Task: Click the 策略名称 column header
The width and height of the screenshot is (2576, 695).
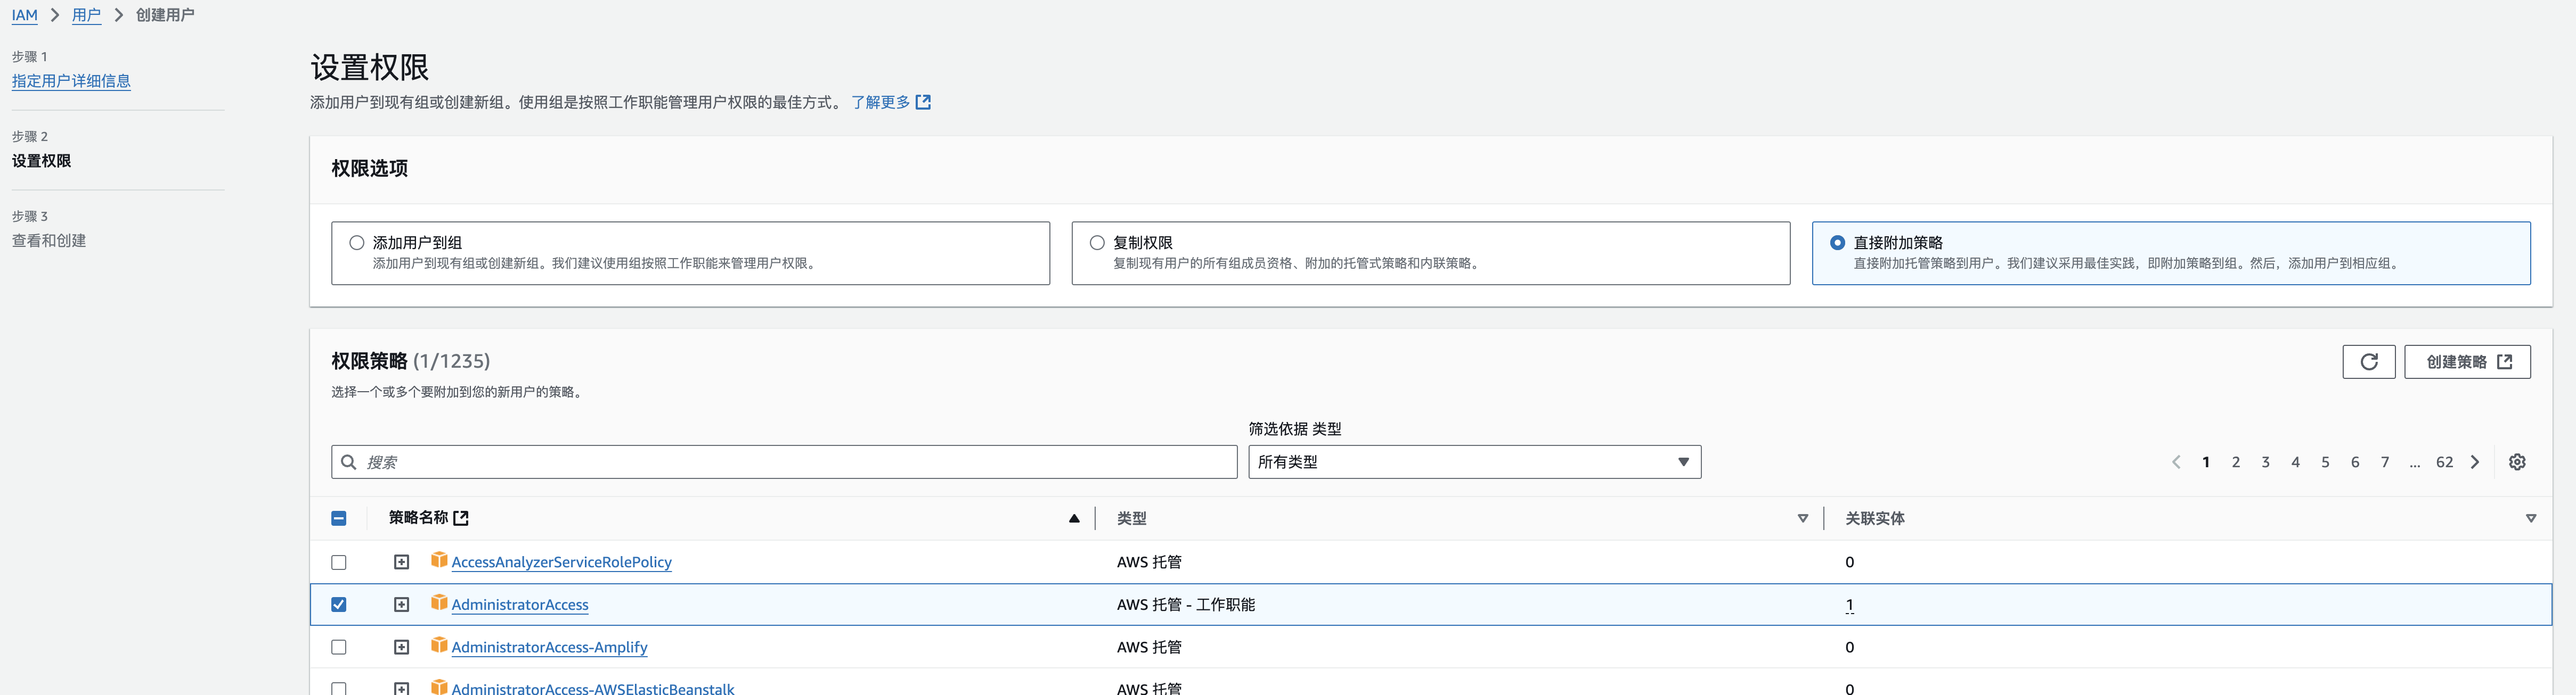Action: [418, 517]
